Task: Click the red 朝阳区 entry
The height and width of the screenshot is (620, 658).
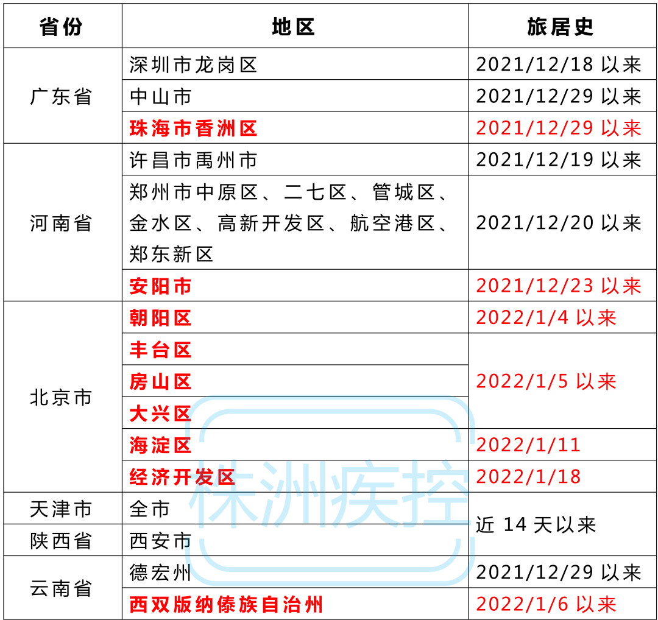Action: [161, 318]
